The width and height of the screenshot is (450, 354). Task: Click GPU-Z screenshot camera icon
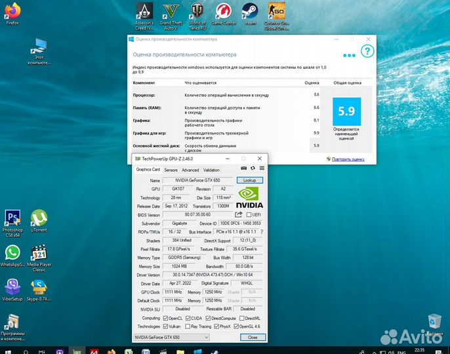[x=243, y=168]
